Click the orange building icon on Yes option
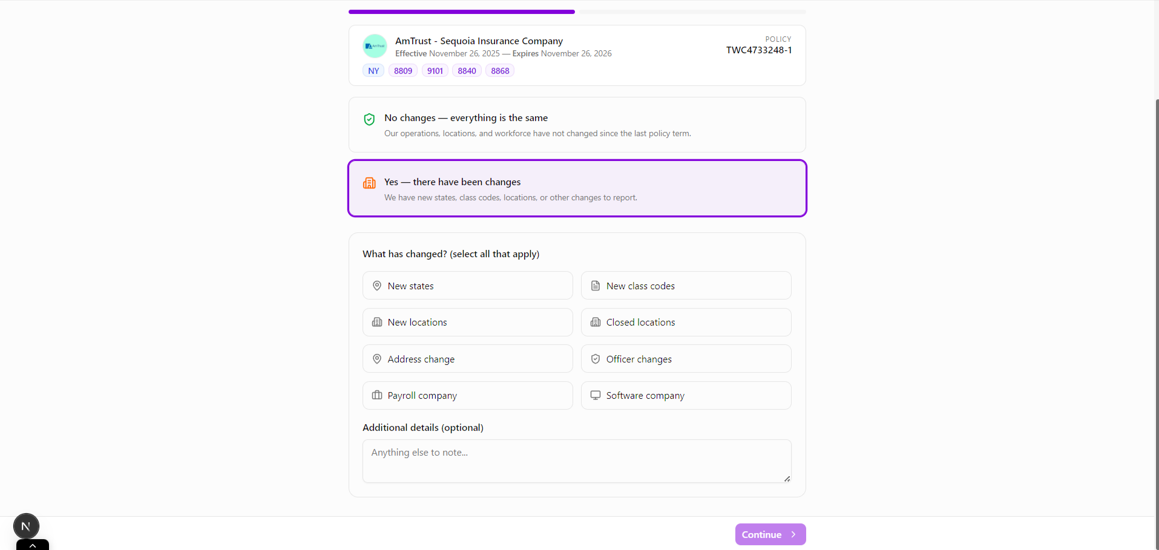This screenshot has width=1159, height=550. pyautogui.click(x=369, y=183)
